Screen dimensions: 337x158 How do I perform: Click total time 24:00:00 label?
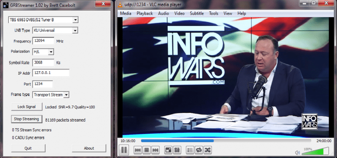point(324,141)
